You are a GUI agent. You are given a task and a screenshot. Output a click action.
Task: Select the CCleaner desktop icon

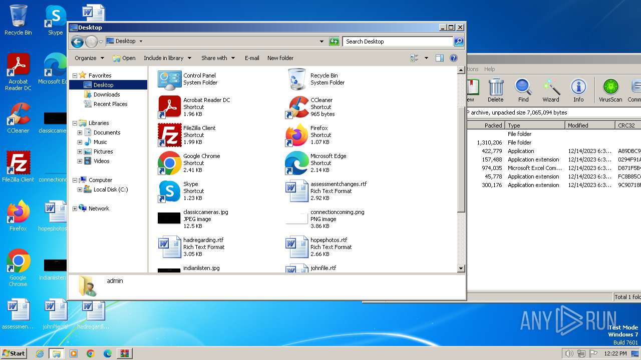[18, 118]
